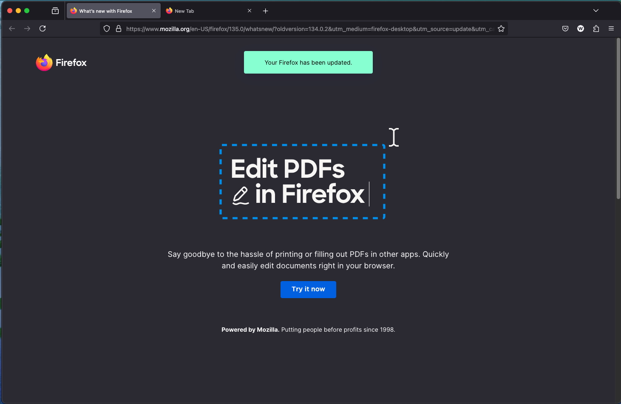This screenshot has width=621, height=404.
Task: Expand the list all tabs chevron
Action: point(596,11)
